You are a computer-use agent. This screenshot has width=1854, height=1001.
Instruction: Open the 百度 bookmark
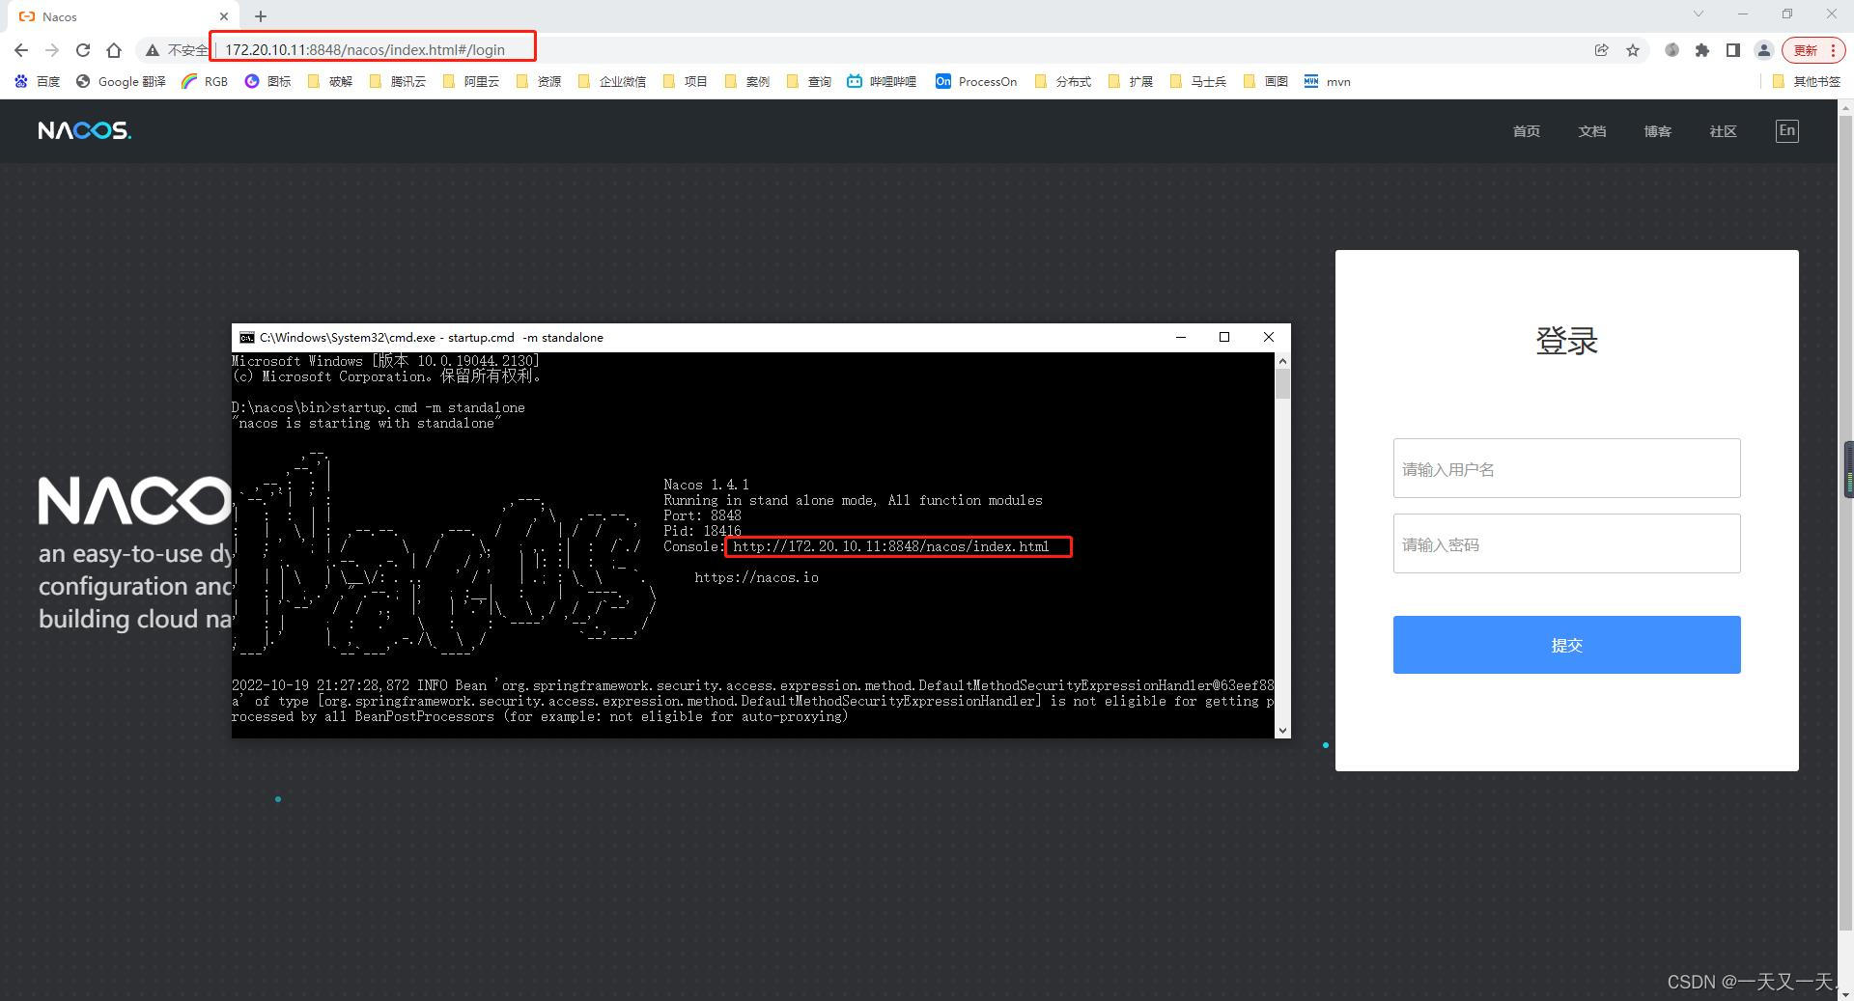[38, 81]
